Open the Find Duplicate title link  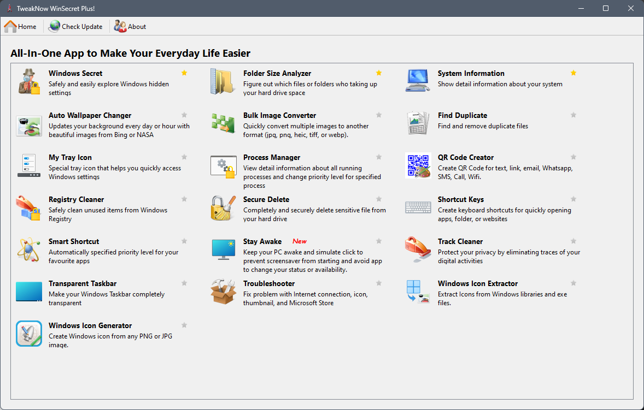462,115
